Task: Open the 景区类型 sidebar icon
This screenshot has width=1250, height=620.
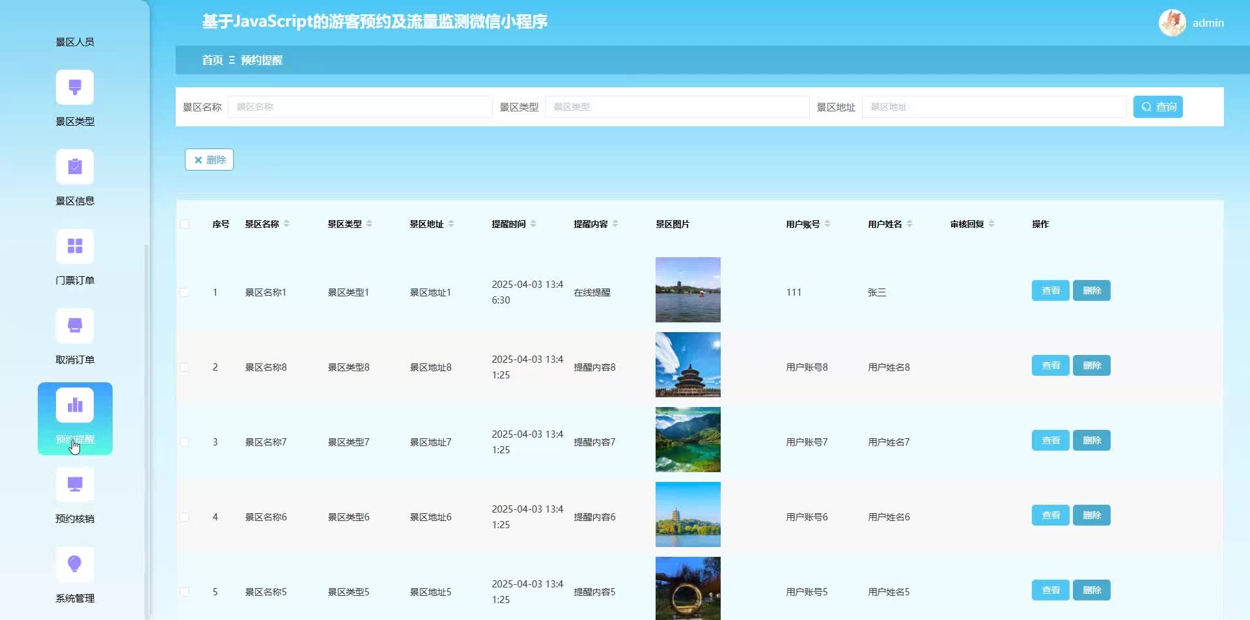Action: coord(75,87)
